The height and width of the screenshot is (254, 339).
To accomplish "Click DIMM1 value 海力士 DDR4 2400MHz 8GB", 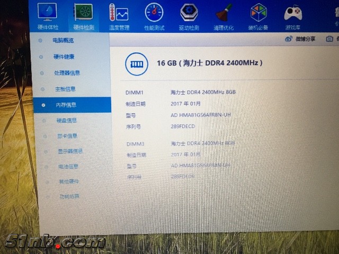I will pyautogui.click(x=203, y=92).
